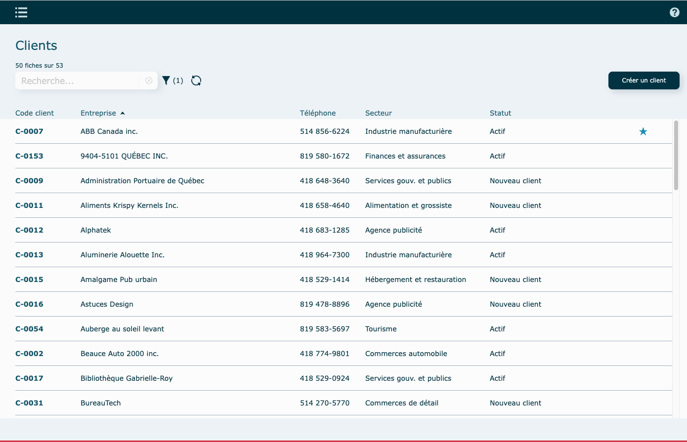Click the help question mark icon
687x442 pixels.
674,12
